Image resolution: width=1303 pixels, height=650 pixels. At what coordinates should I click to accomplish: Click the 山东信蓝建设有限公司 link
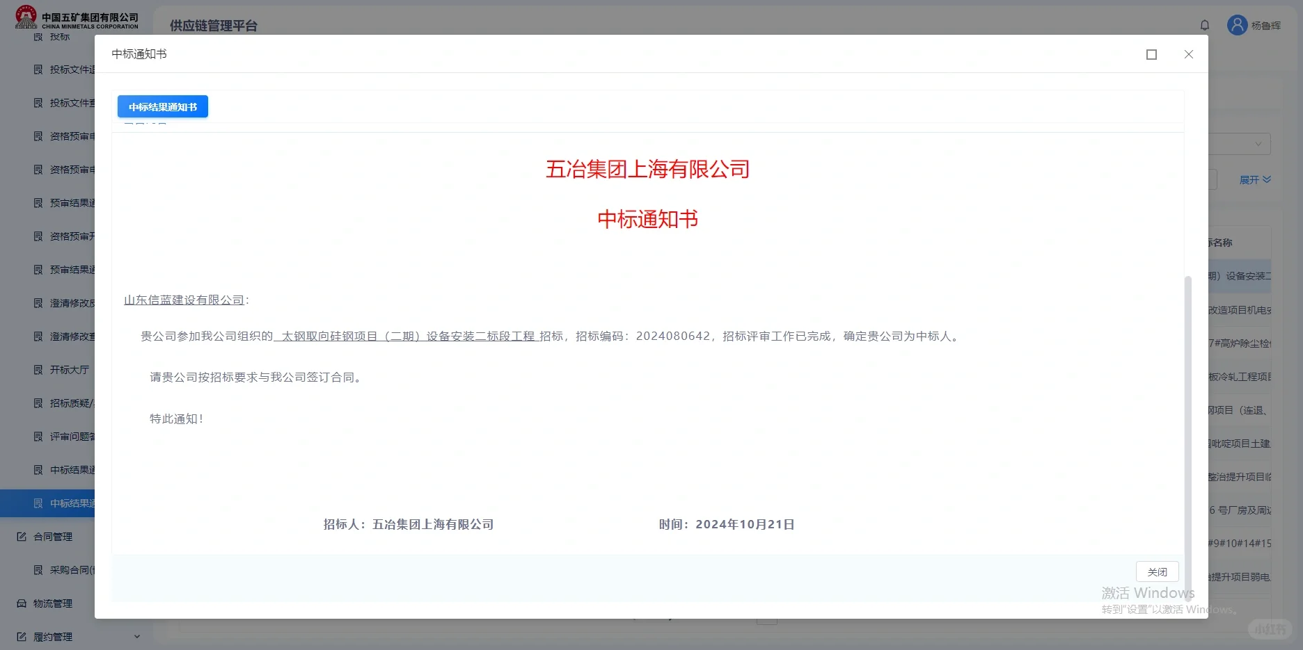point(183,300)
